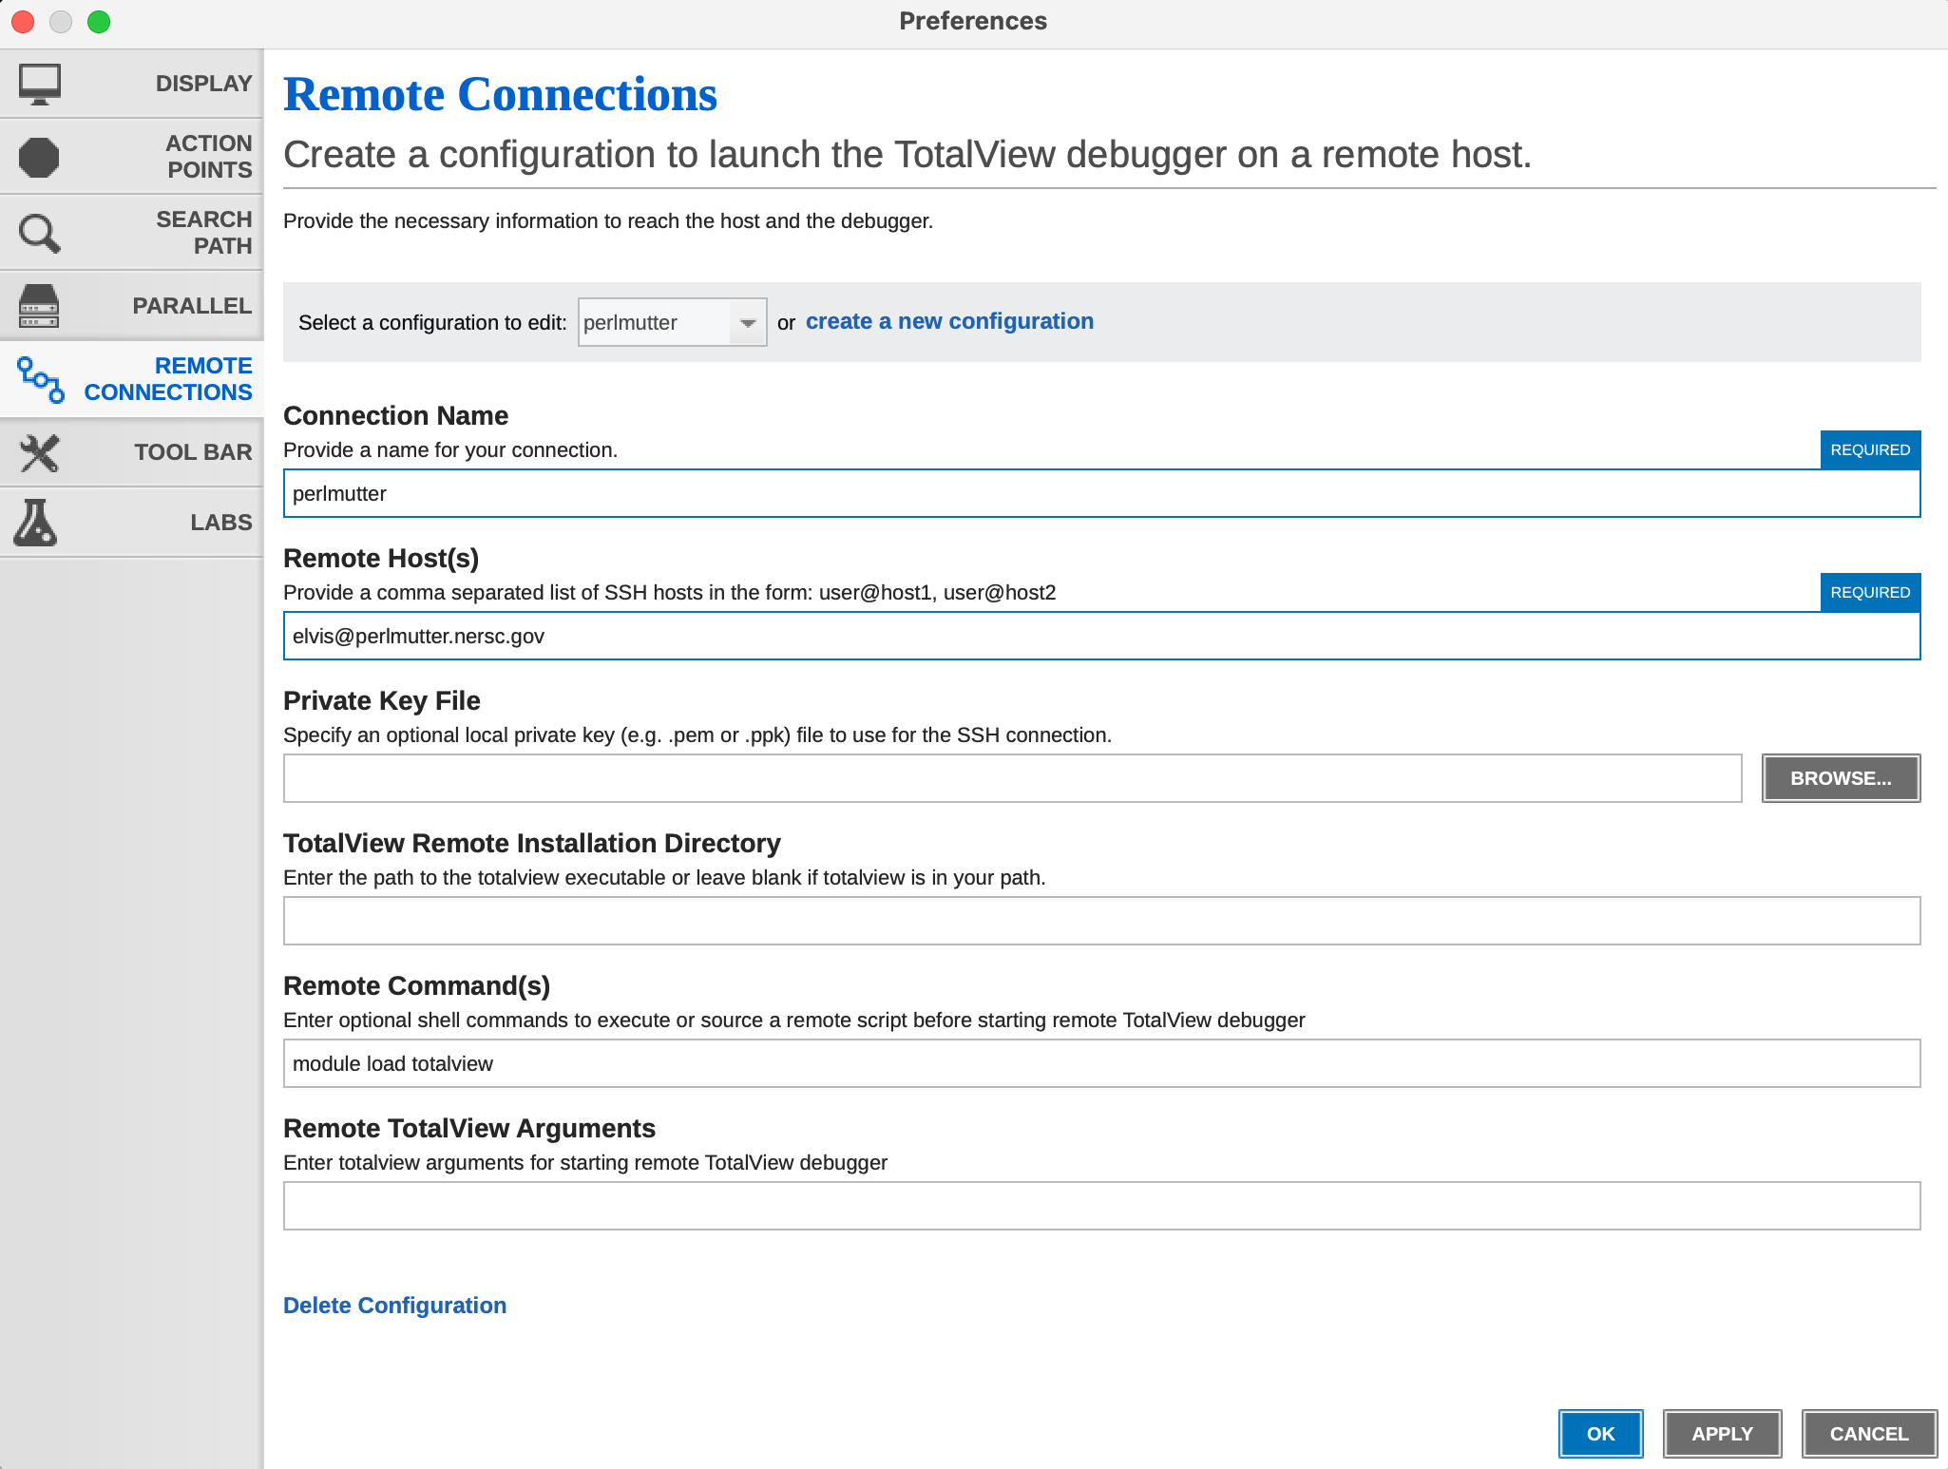Click the Parallel server icon
The height and width of the screenshot is (1469, 1948).
pyautogui.click(x=40, y=306)
